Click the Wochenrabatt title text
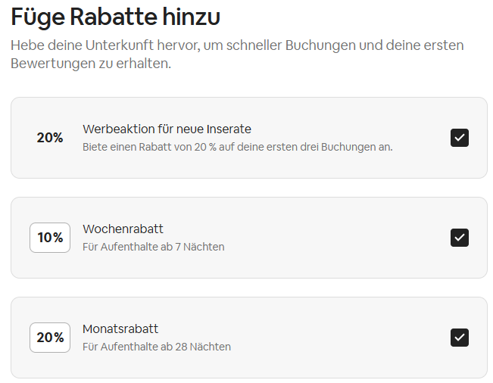The width and height of the screenshot is (493, 383). [x=123, y=229]
